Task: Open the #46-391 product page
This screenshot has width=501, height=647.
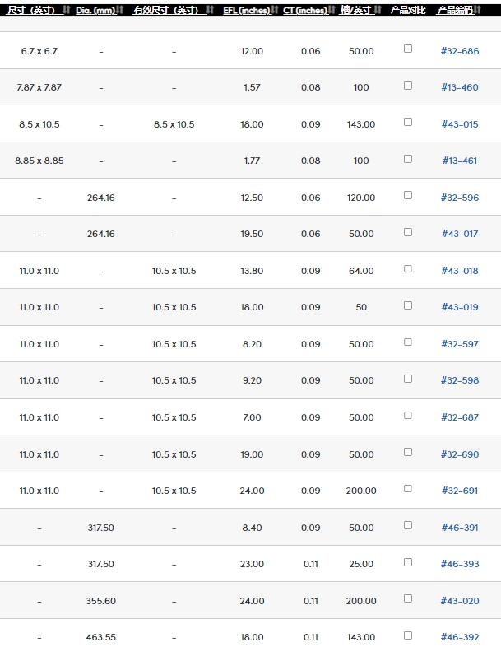Action: [460, 528]
